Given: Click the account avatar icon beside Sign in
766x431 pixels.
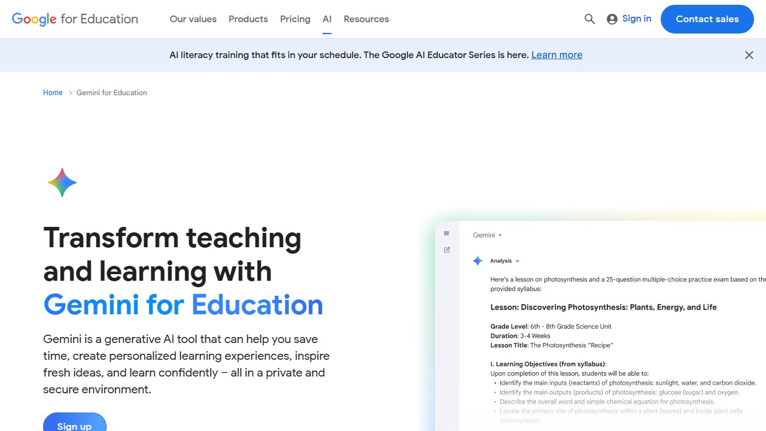Looking at the screenshot, I should tap(612, 19).
